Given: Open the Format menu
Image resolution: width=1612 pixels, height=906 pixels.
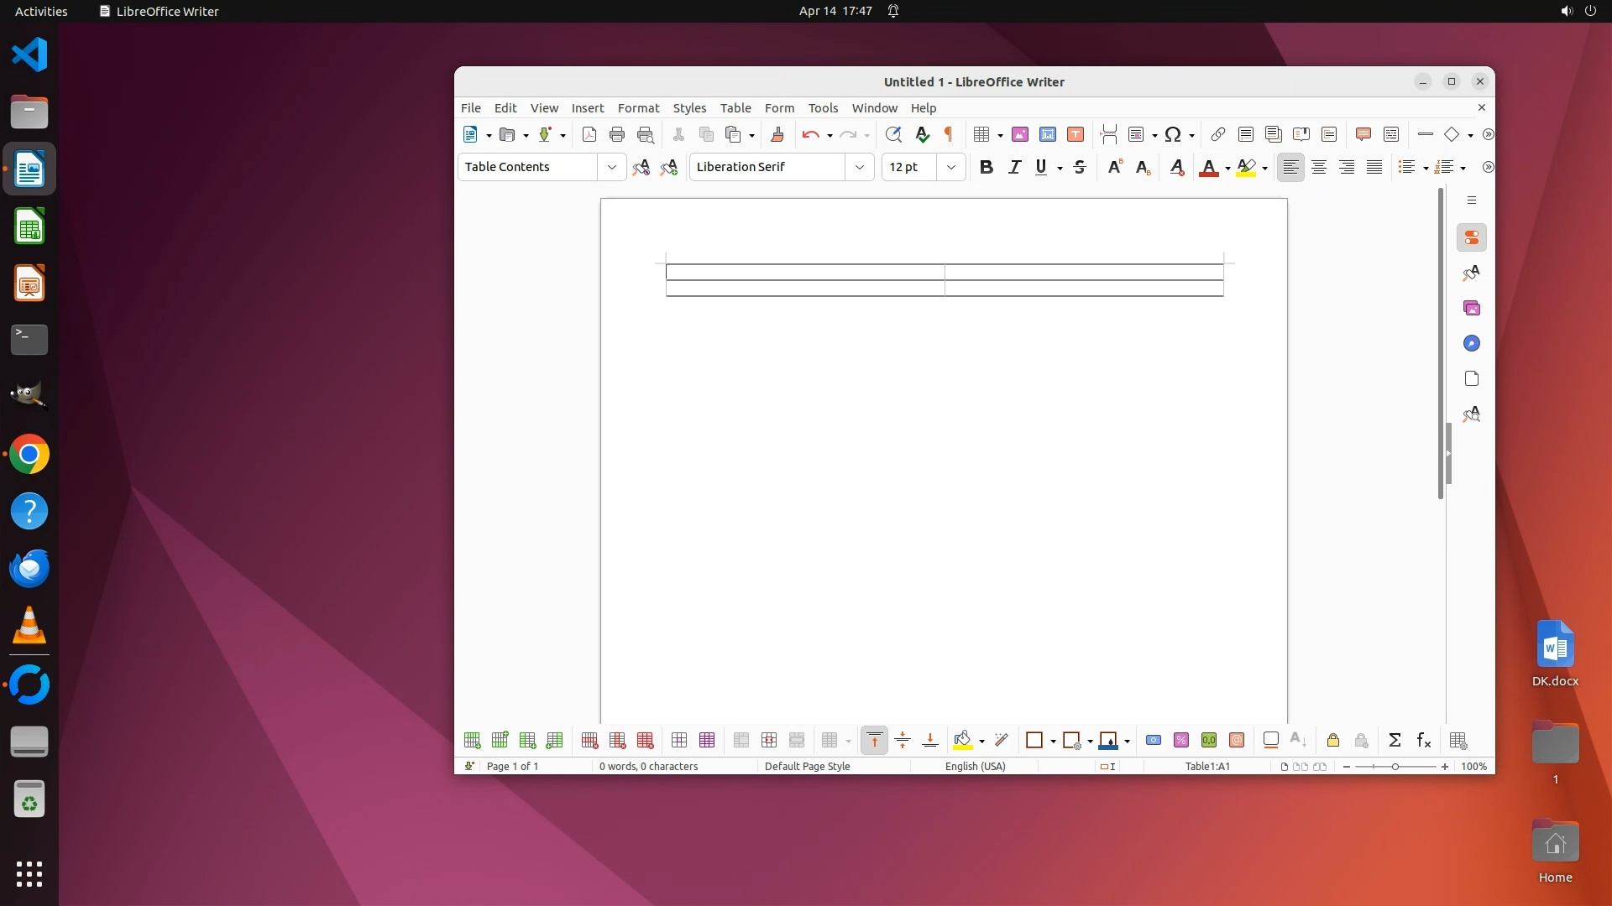Looking at the screenshot, I should coord(638,108).
